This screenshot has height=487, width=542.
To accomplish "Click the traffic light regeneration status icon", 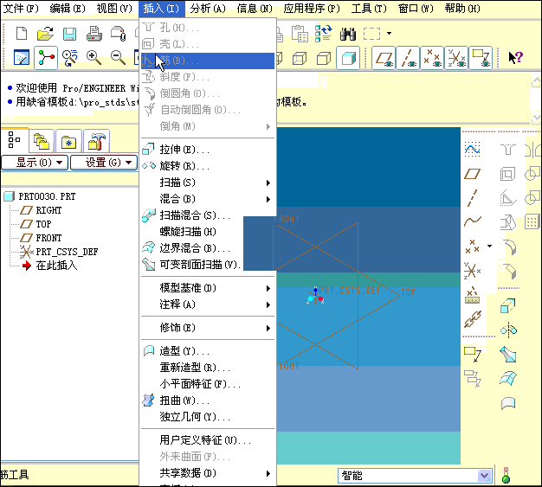I will (506, 475).
